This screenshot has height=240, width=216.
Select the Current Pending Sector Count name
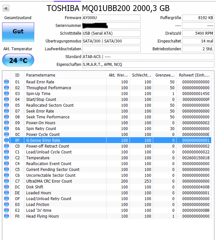pos(53,169)
